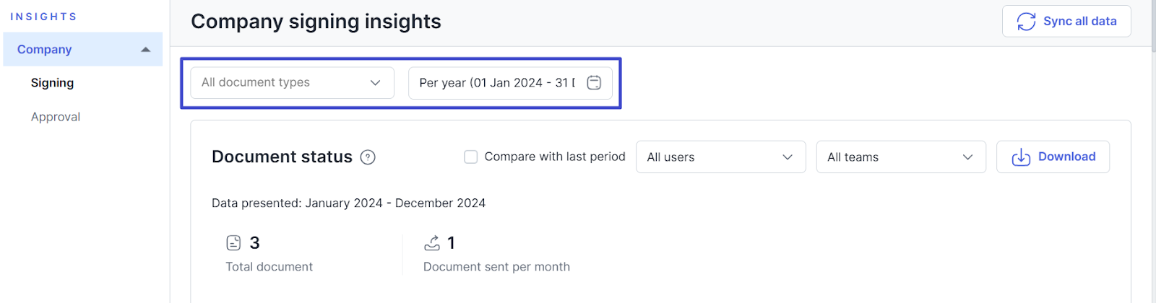
Task: Click the Download button label
Action: 1066,157
